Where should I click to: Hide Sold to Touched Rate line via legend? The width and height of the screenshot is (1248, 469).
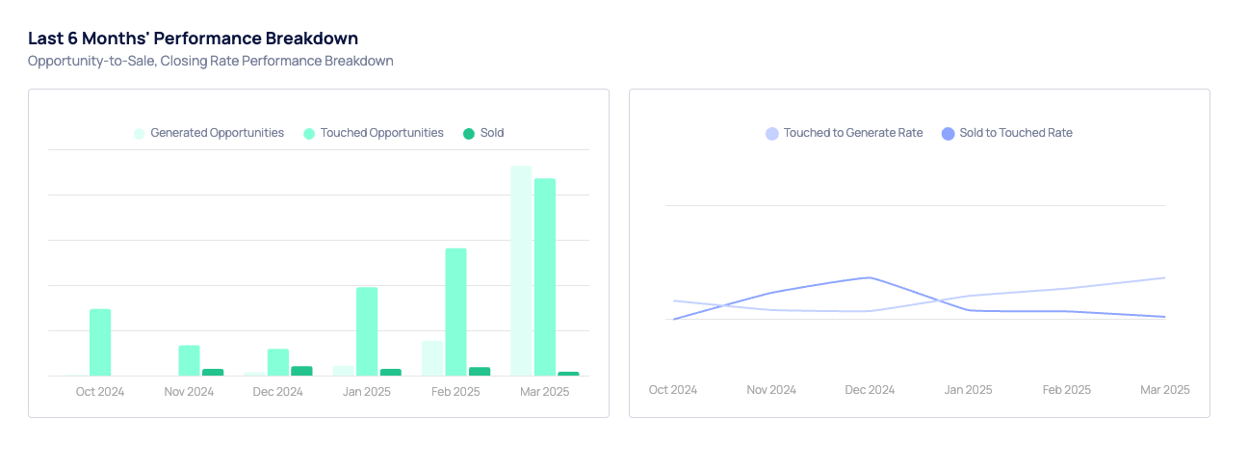click(x=1015, y=133)
